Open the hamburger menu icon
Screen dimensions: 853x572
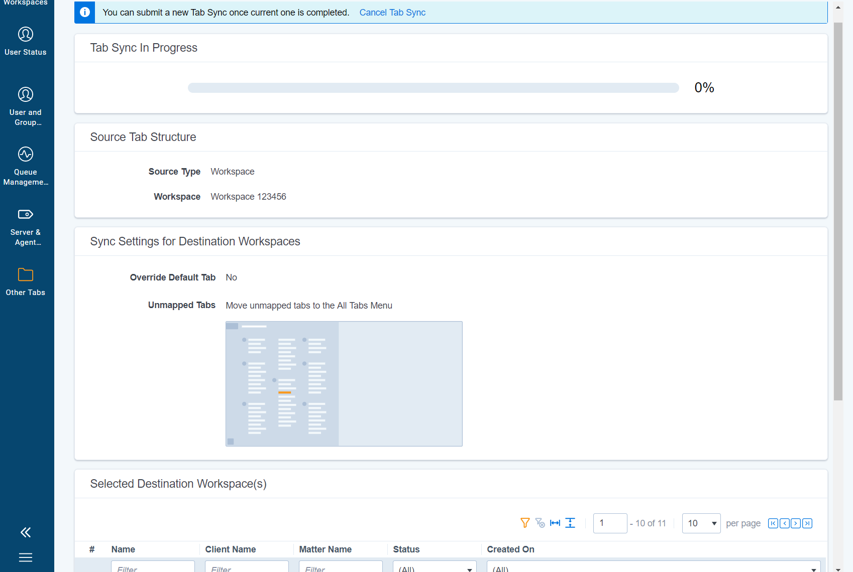(26, 557)
